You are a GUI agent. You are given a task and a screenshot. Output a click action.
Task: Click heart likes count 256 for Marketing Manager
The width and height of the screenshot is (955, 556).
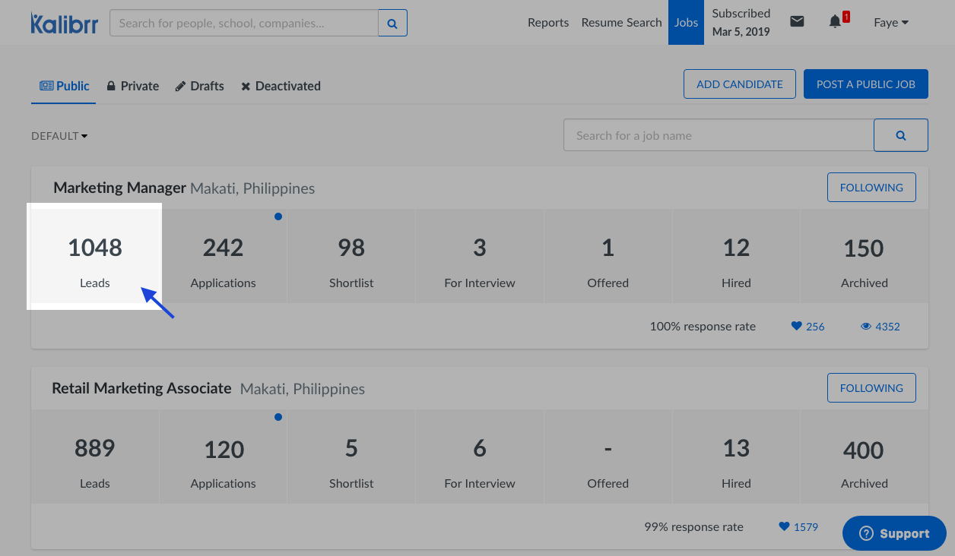807,327
